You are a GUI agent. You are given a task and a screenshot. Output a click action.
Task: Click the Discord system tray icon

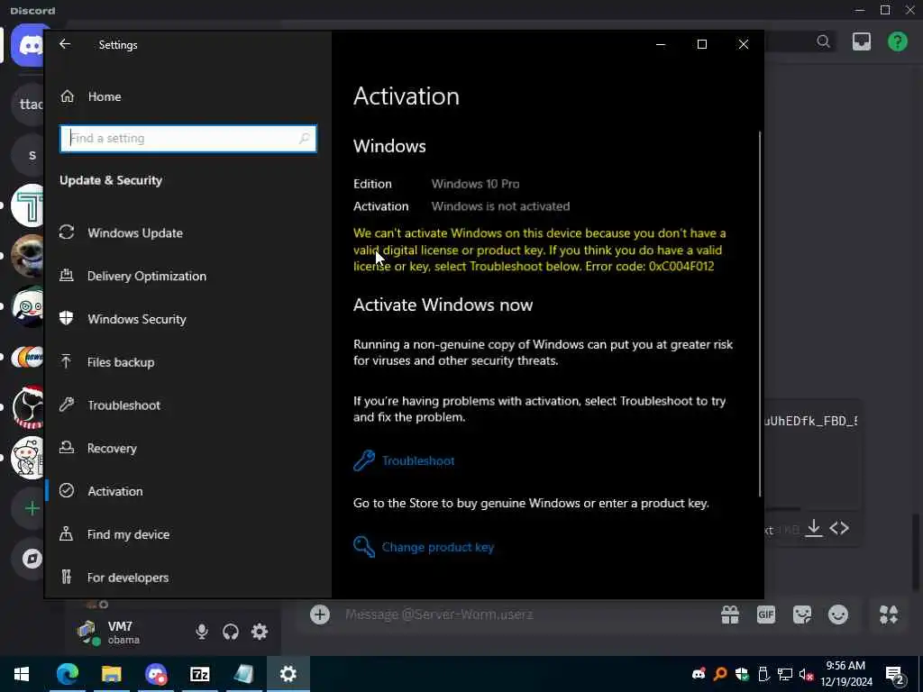point(699,674)
